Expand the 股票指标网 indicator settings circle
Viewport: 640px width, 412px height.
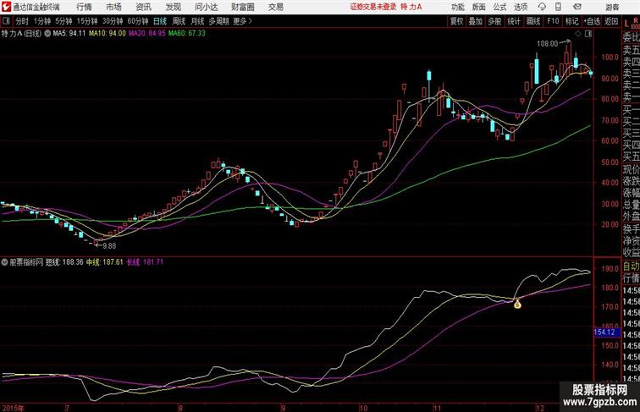[x=4, y=262]
